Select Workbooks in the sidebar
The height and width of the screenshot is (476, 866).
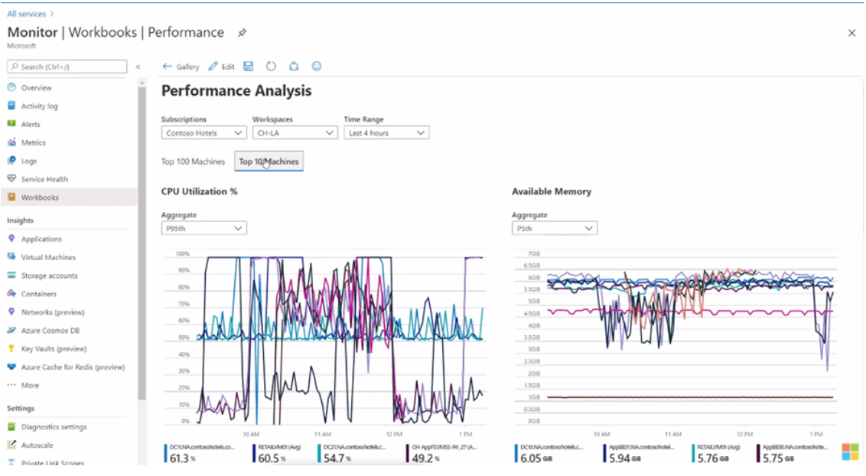[40, 197]
